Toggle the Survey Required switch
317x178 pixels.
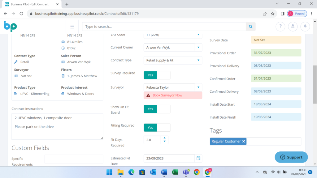point(157,75)
